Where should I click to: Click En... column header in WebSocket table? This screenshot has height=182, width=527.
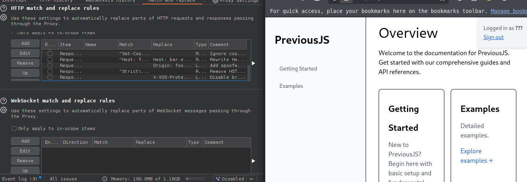point(51,142)
